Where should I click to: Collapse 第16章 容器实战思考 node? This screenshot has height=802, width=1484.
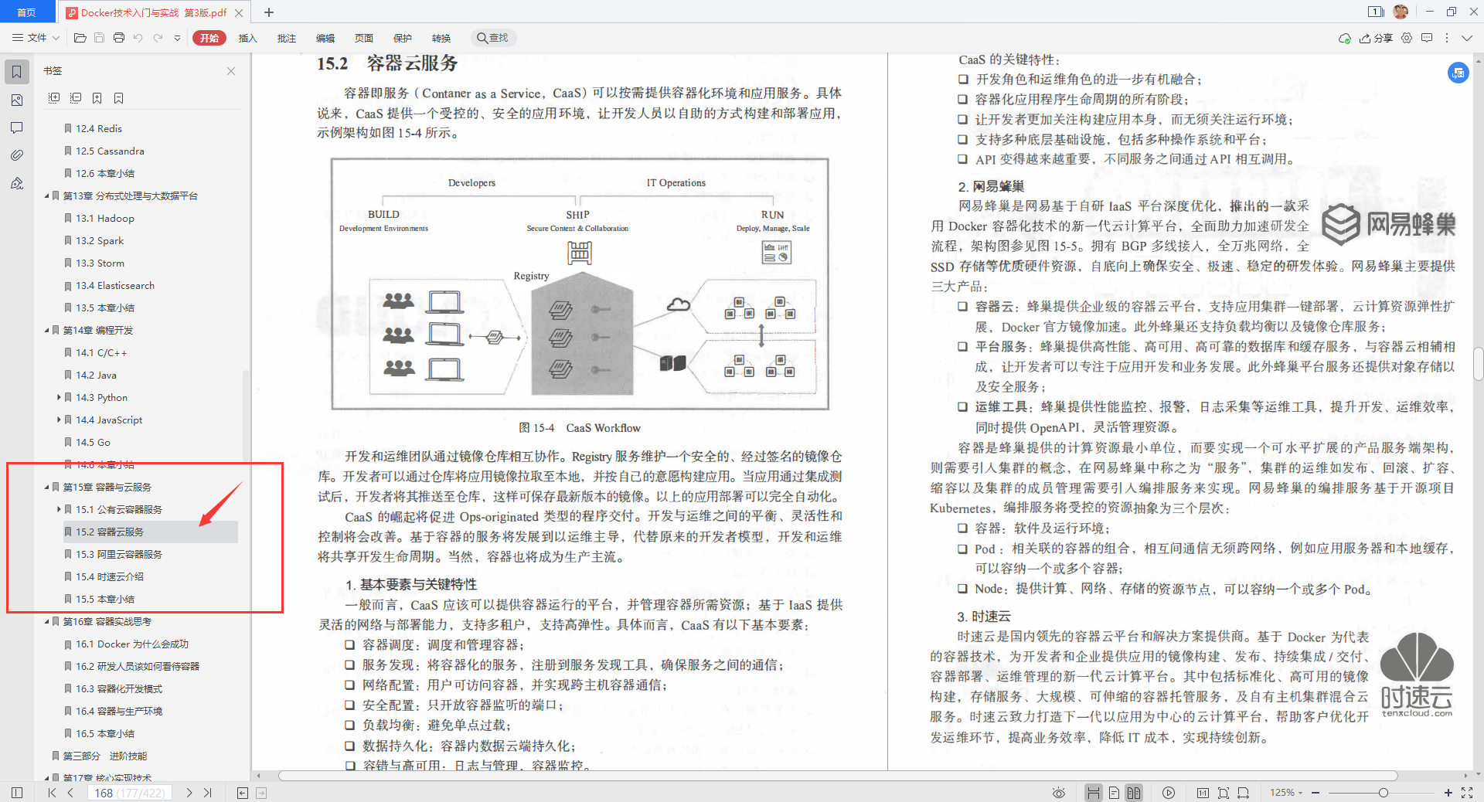(46, 622)
